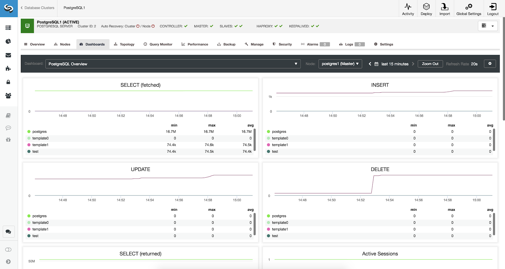
Task: Click SELECT (fetched) legend scrollbar
Action: (254, 140)
